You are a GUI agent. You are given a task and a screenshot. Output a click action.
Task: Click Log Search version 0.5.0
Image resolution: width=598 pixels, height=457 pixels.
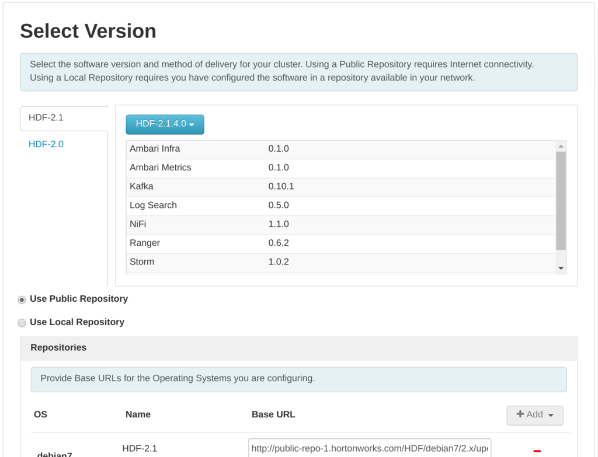coord(279,205)
